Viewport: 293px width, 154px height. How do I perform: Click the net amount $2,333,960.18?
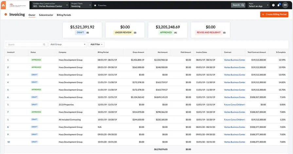click(161, 60)
